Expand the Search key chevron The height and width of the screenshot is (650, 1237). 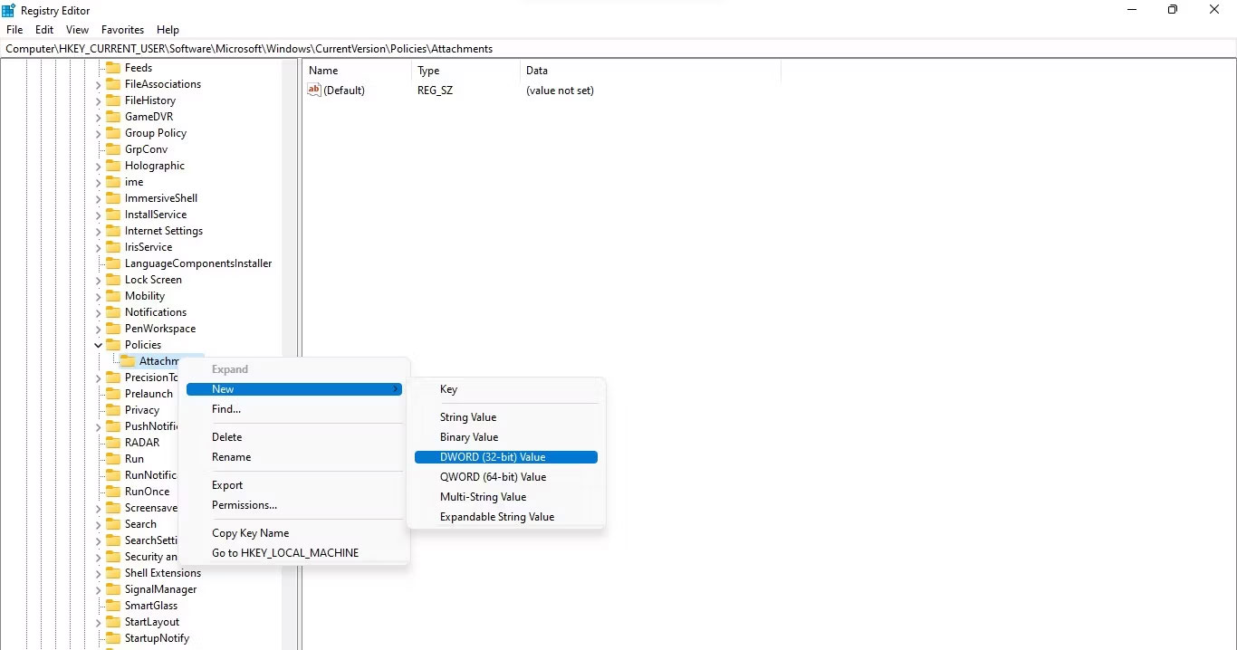(100, 524)
